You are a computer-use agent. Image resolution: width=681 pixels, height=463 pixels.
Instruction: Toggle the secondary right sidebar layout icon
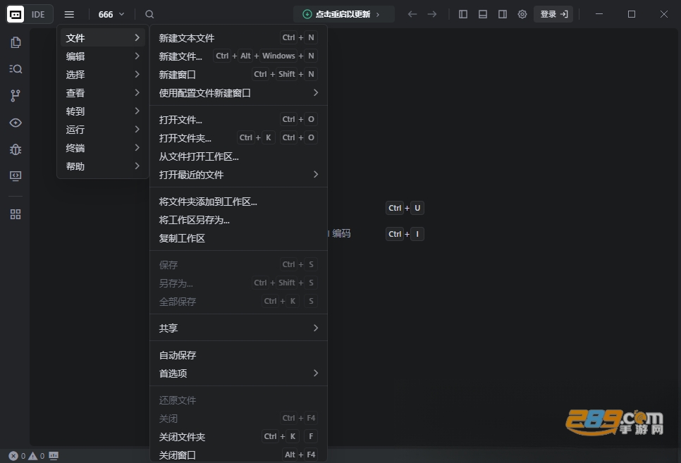click(x=503, y=14)
